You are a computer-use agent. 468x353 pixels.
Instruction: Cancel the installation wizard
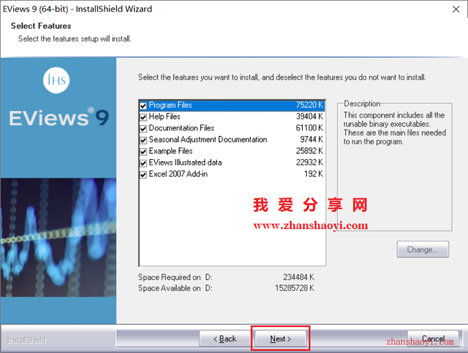pos(433,339)
